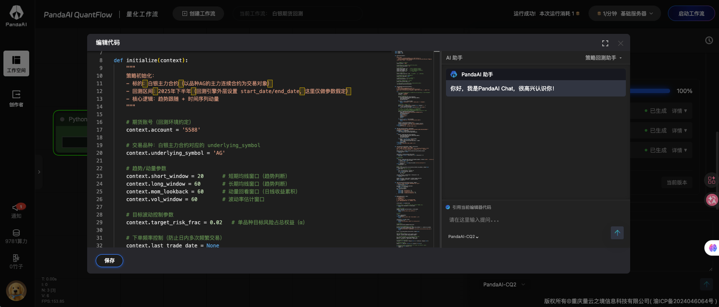719x307 pixels.
Task: Click the background send arrow button
Action: click(x=706, y=284)
